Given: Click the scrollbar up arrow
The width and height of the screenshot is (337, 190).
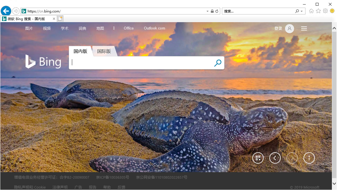Looking at the screenshot, I should [334, 28].
